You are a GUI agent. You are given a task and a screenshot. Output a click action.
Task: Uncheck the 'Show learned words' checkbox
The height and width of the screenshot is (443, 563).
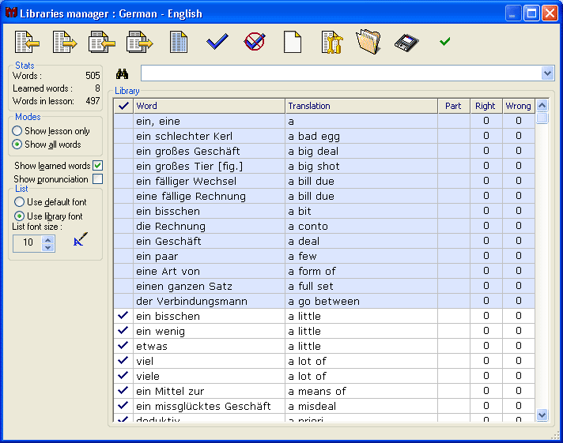pyautogui.click(x=98, y=166)
